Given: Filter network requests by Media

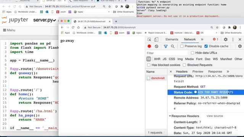Looking at the screenshot, I should click(189, 59).
